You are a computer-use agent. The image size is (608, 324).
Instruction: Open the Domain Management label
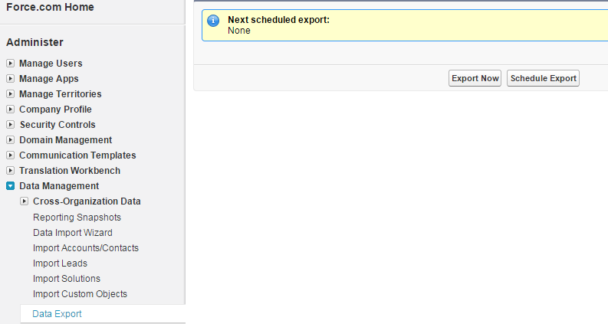(65, 140)
